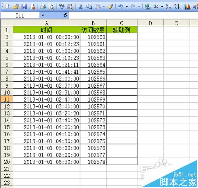Open Print Preview with the magnifier icon

(51, 6)
